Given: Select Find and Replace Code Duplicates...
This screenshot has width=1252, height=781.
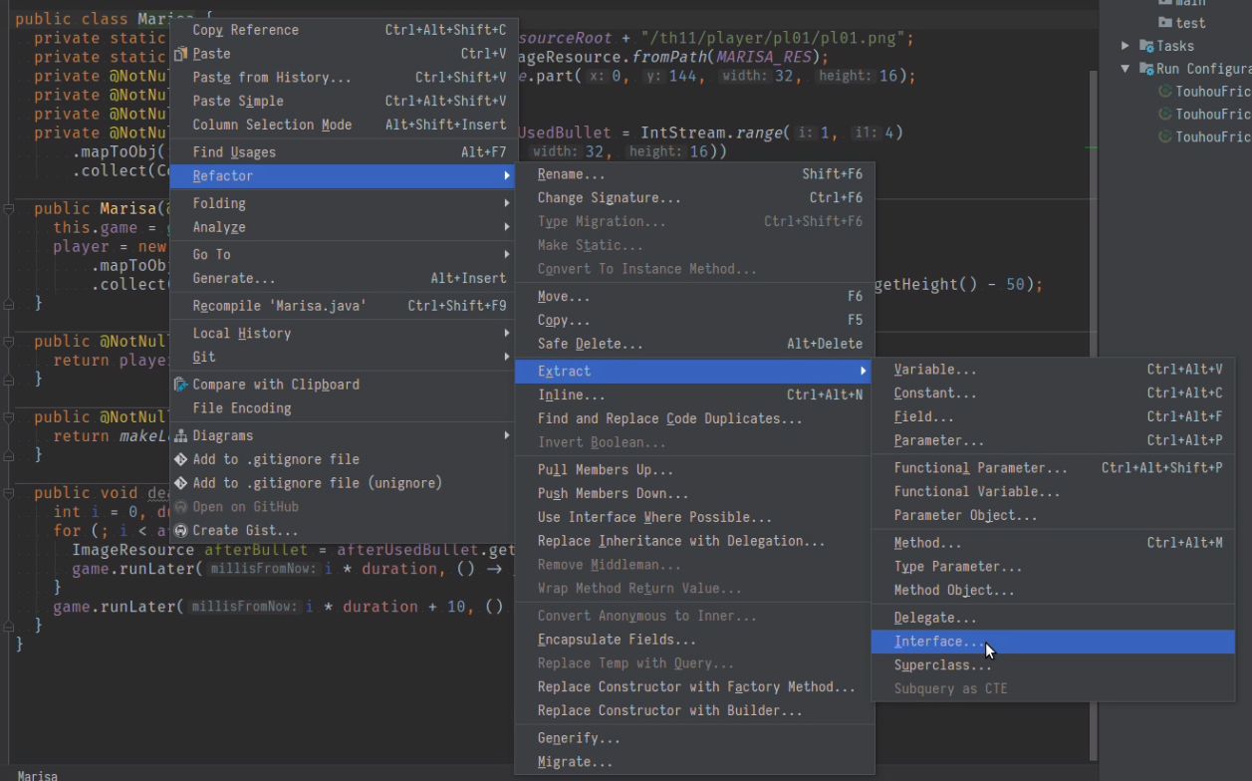Looking at the screenshot, I should click(694, 419).
